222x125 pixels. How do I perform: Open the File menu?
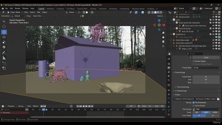tap(6, 8)
